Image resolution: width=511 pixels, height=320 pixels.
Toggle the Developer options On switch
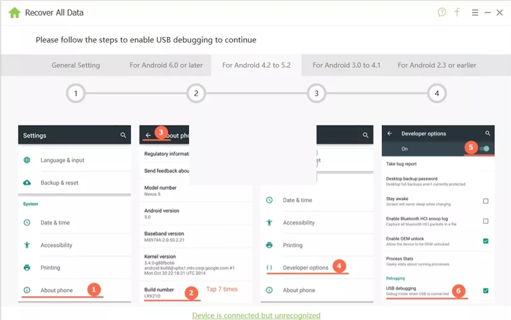(484, 149)
